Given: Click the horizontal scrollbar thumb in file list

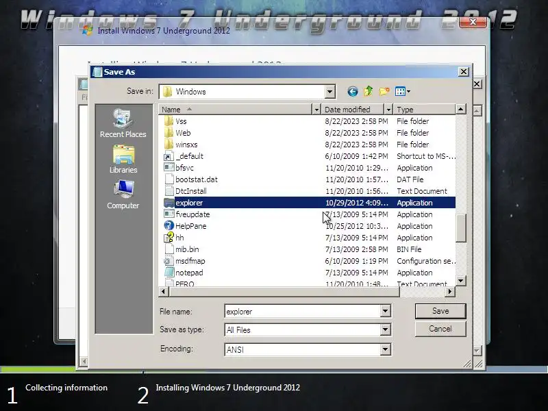Looking at the screenshot, I should point(284,292).
